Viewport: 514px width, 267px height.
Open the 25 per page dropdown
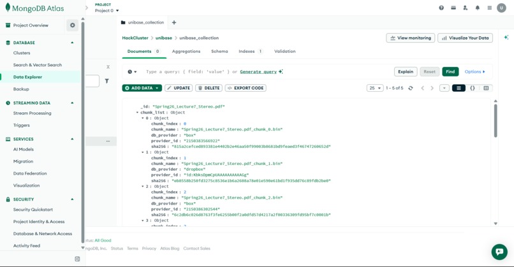click(x=375, y=88)
